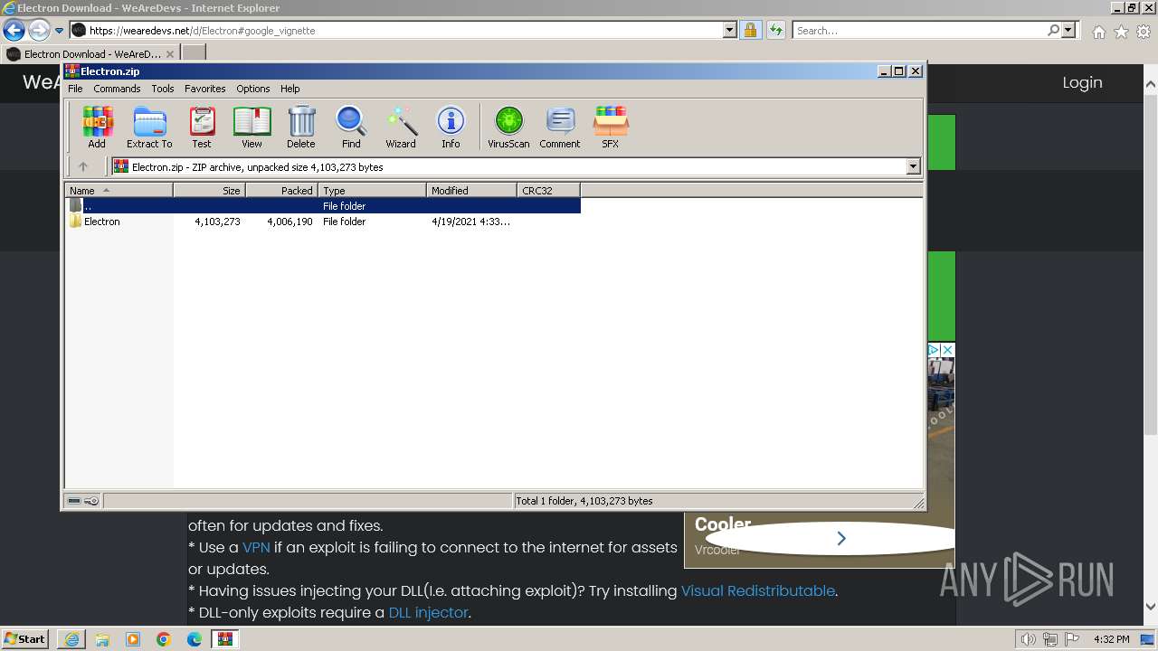The height and width of the screenshot is (651, 1158).
Task: Click the Login link on webpage
Action: click(x=1082, y=82)
